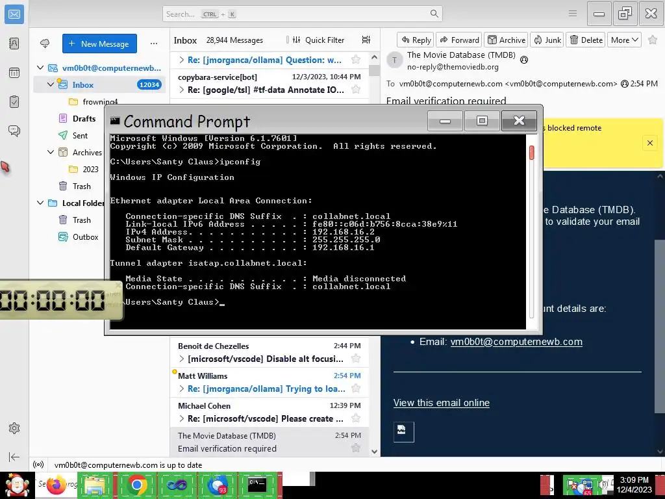
Task: Star Michael Cohen vscode message
Action: (356, 418)
